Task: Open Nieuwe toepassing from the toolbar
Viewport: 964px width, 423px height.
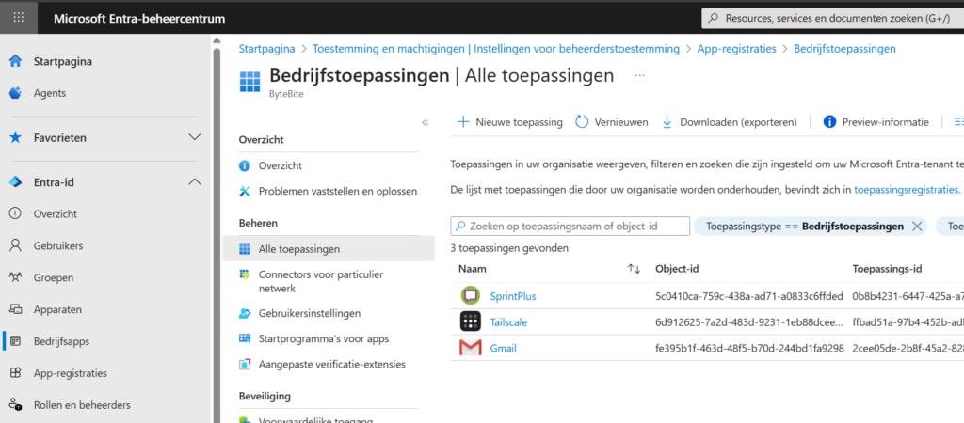Action: point(509,122)
